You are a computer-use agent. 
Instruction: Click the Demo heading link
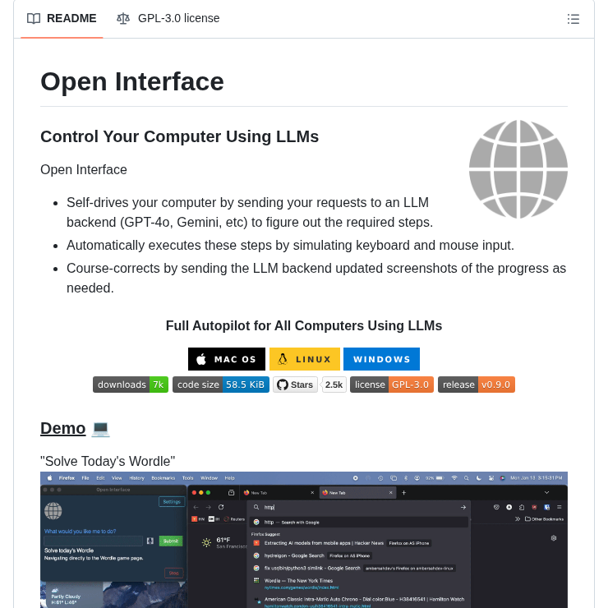[62, 428]
